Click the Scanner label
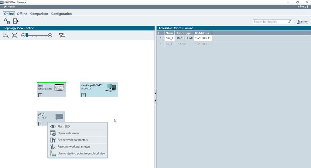The width and height of the screenshot is (311, 168). [302, 22]
